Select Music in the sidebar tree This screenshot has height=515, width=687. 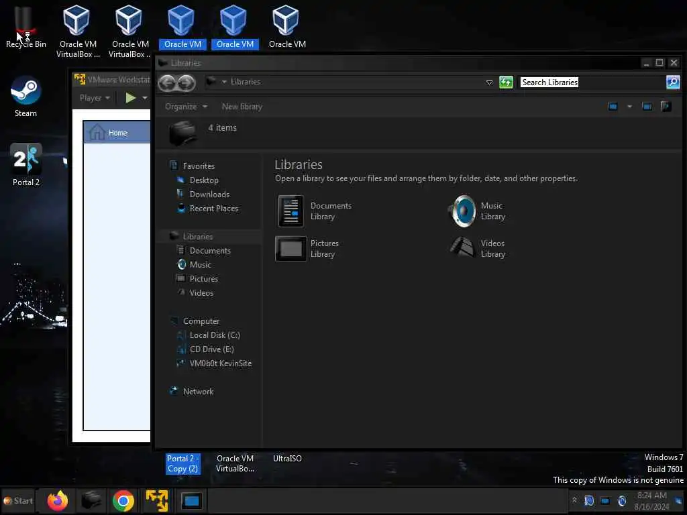[x=200, y=264]
